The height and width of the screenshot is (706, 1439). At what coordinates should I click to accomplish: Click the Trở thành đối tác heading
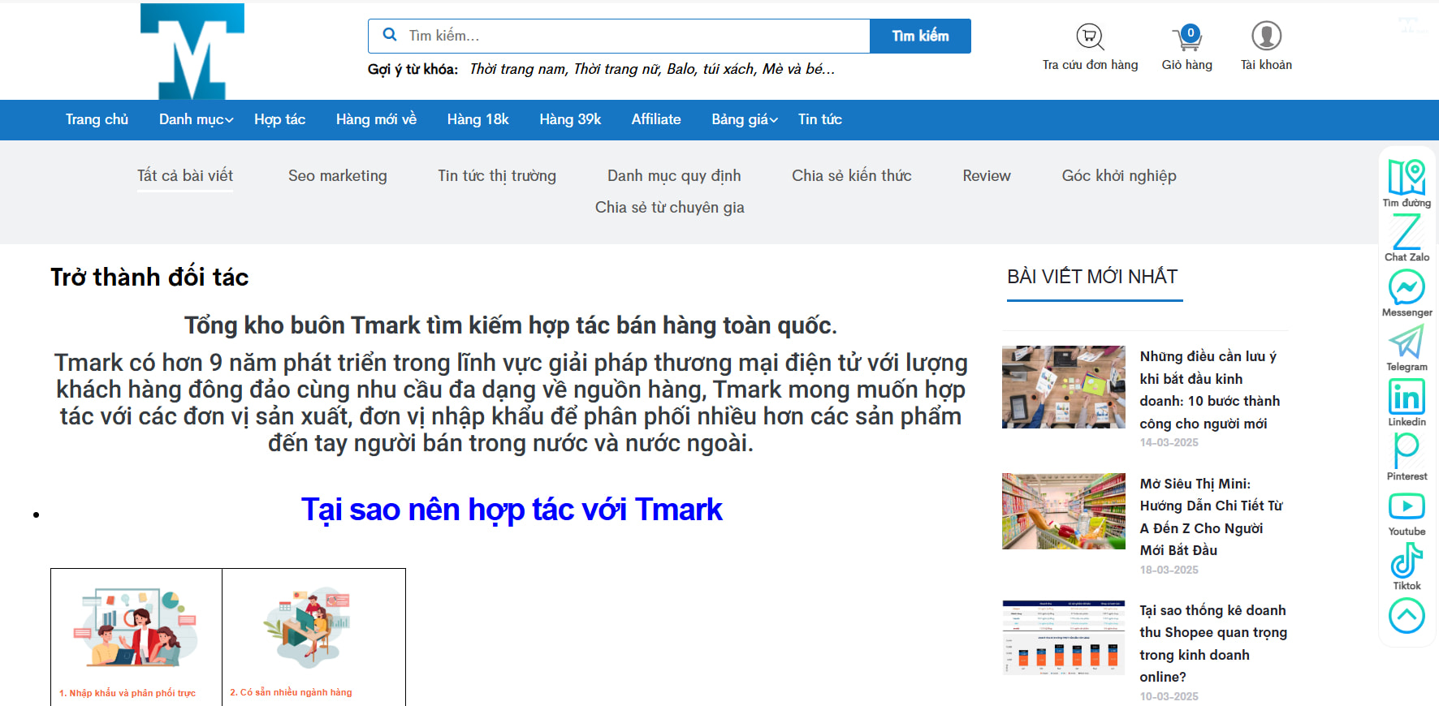click(149, 278)
